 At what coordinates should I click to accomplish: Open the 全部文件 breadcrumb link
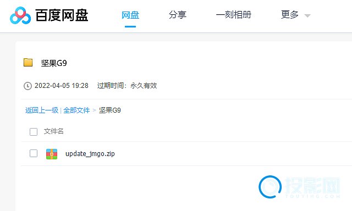pos(76,110)
